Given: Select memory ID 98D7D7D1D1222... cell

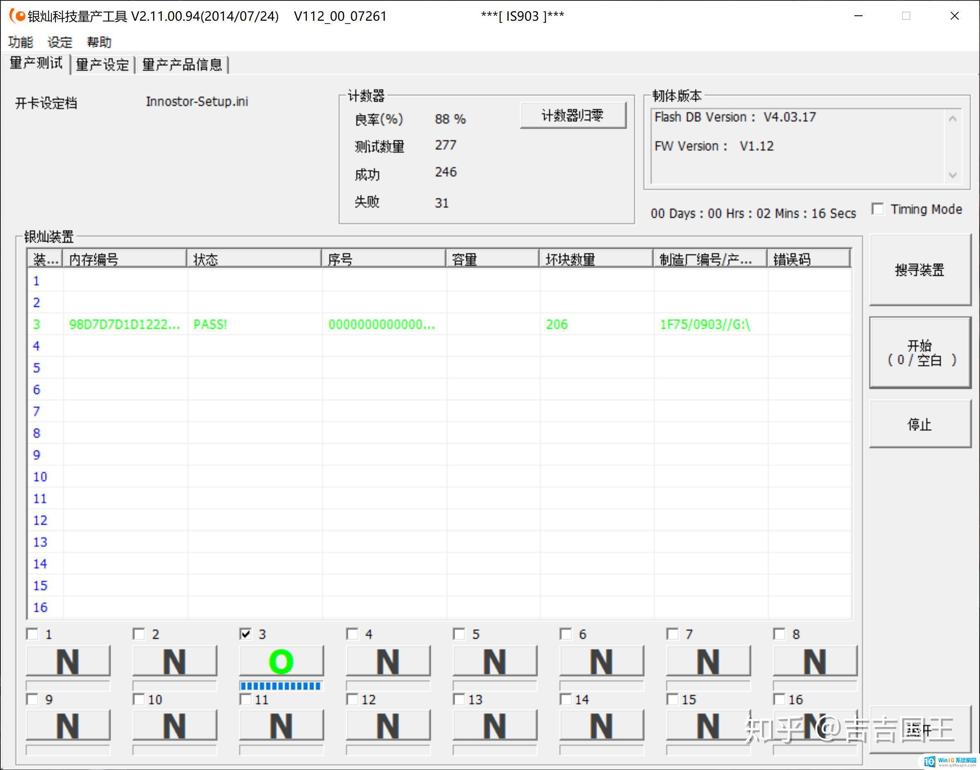Looking at the screenshot, I should [124, 324].
